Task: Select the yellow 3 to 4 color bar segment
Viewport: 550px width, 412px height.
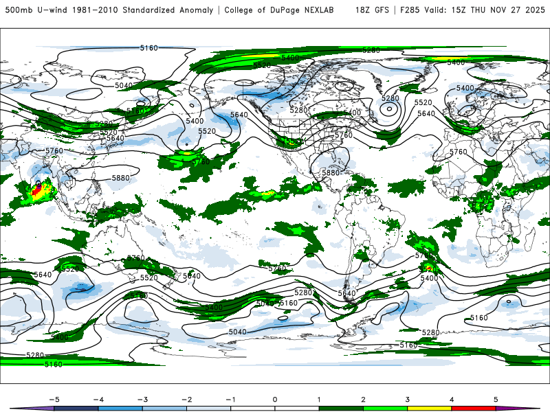Action: click(430, 409)
